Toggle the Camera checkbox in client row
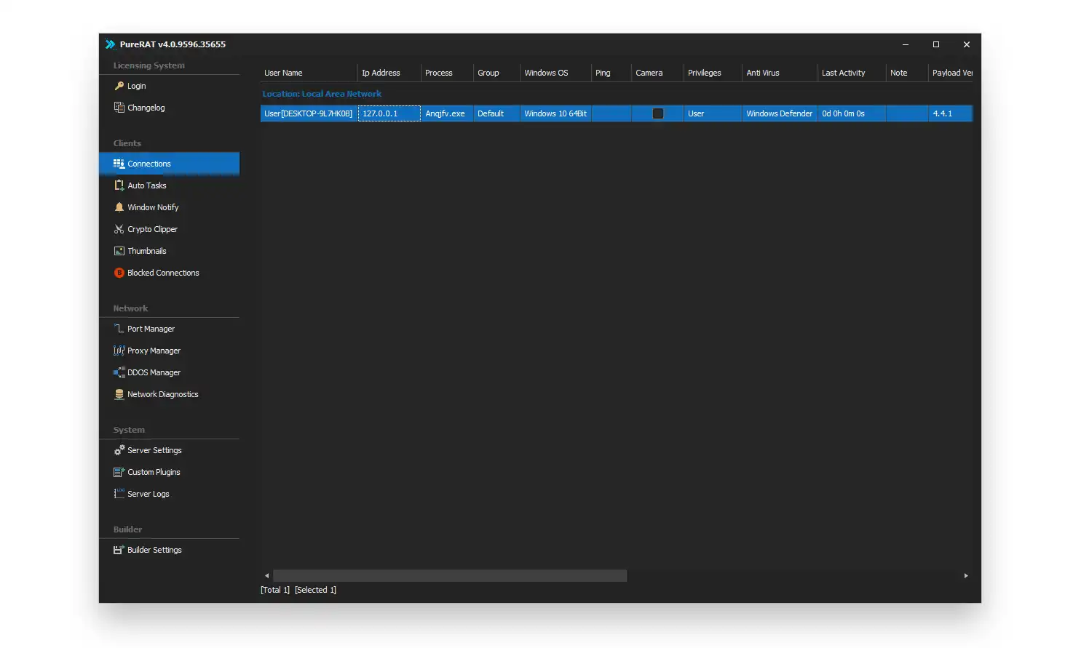This screenshot has height=648, width=1065. [x=658, y=113]
